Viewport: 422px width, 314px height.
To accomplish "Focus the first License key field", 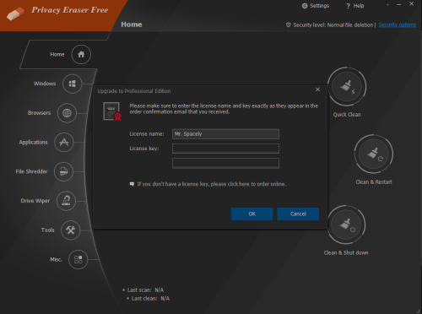I will click(225, 149).
